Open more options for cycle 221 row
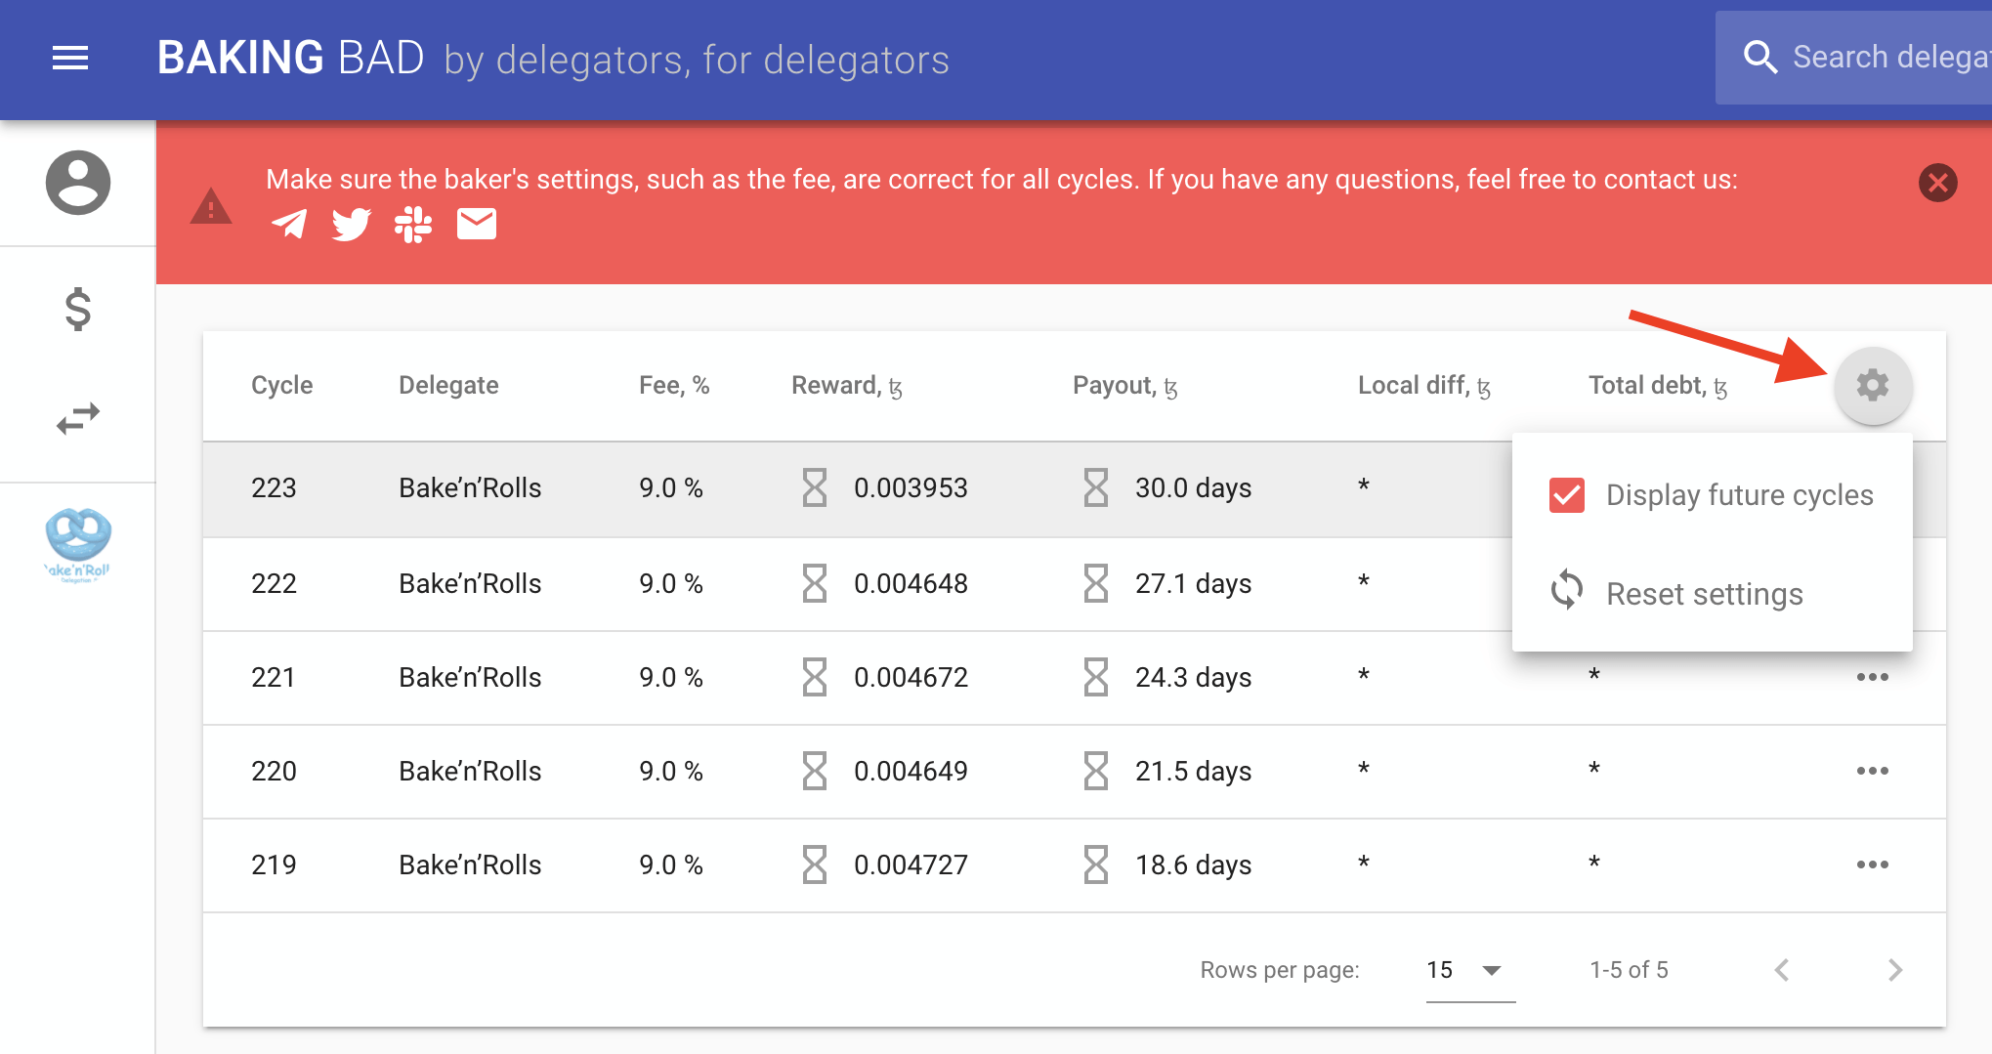 coord(1873,677)
